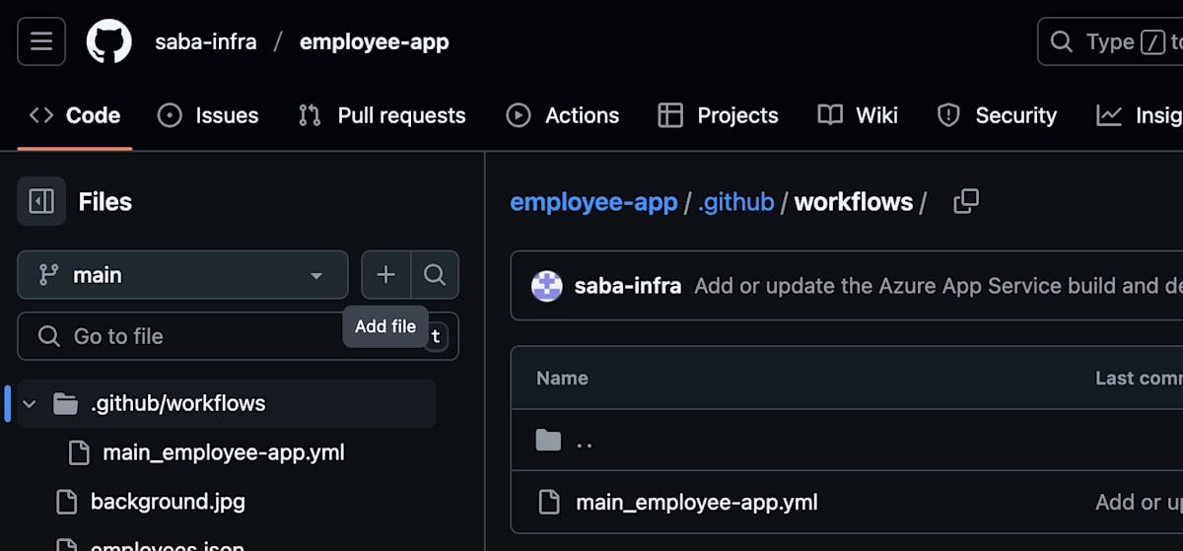Click the employee-app breadcrumb link
Screen dimensions: 1183x551
pyautogui.click(x=593, y=201)
